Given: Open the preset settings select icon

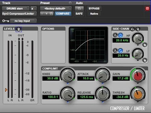Looking at the screenshot, I should (x=51, y=14).
